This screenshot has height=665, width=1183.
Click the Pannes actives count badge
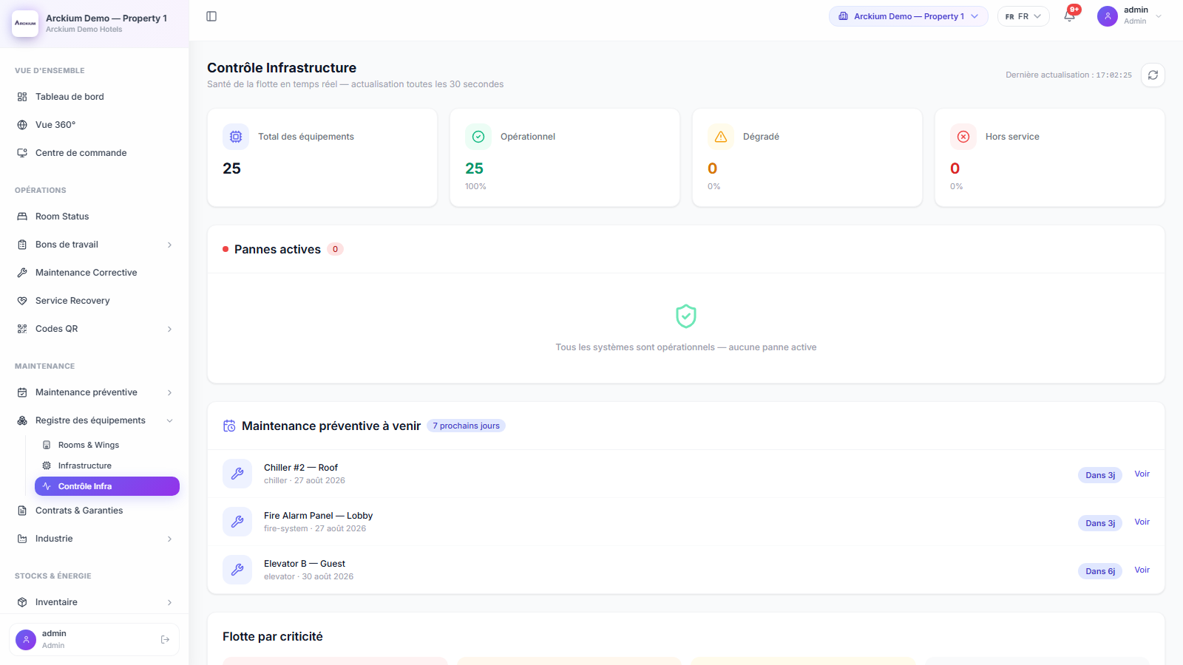point(336,249)
